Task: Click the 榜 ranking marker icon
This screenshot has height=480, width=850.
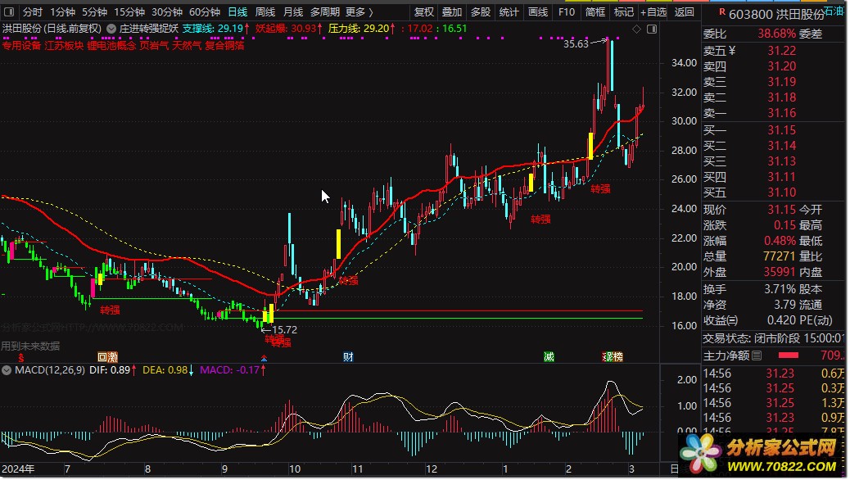Action: (617, 357)
